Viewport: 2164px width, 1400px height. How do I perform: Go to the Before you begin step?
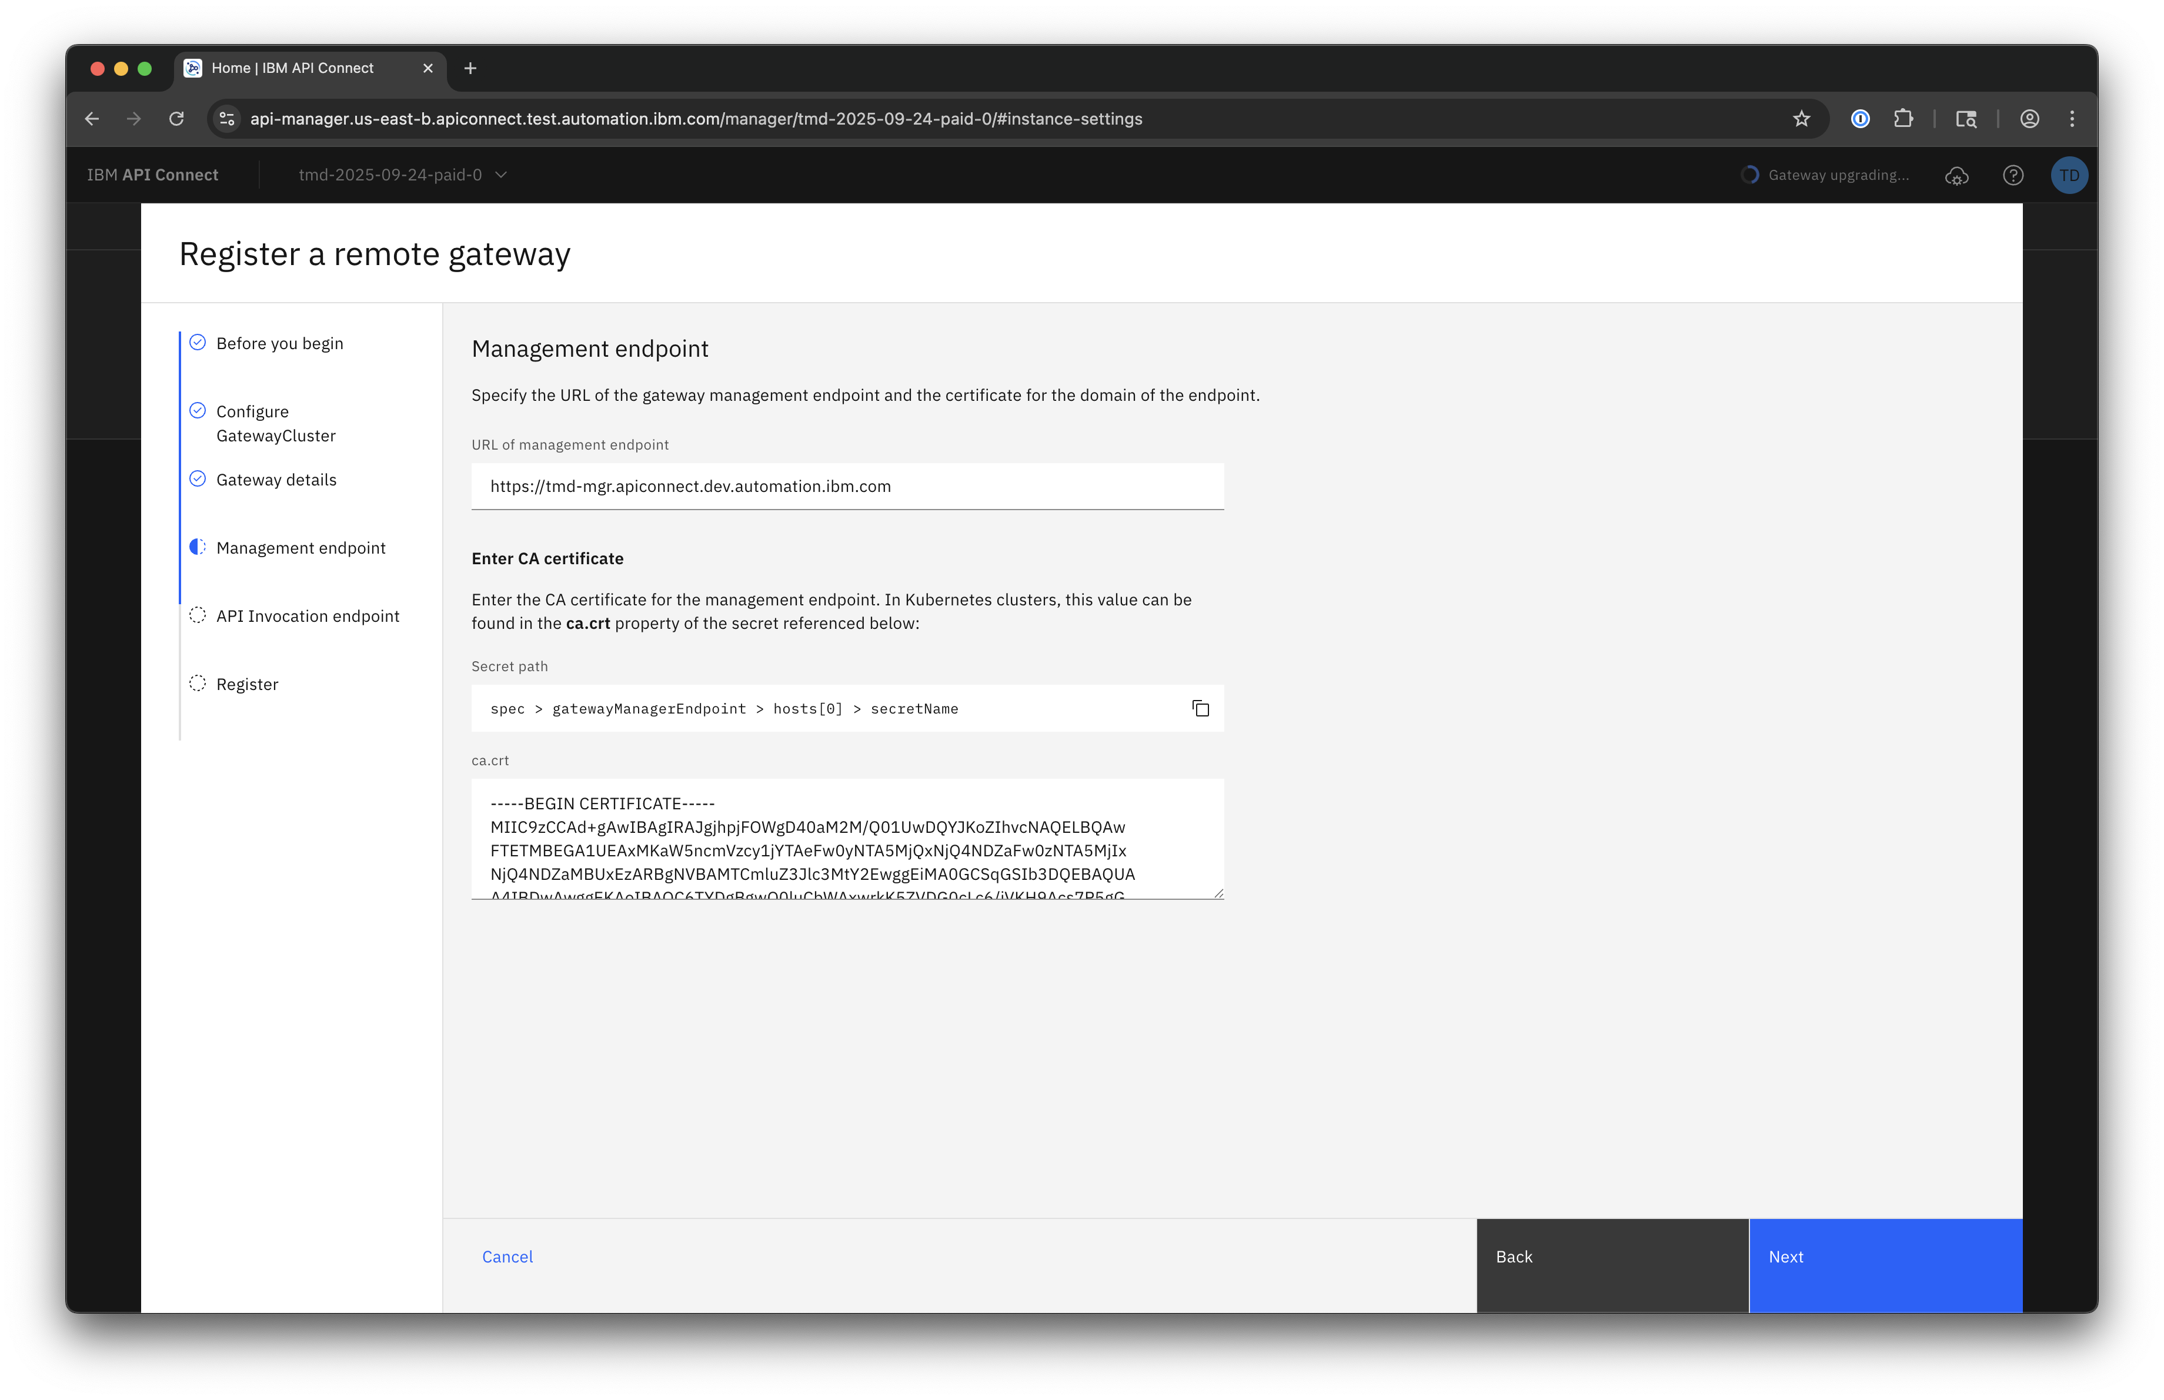coord(279,343)
